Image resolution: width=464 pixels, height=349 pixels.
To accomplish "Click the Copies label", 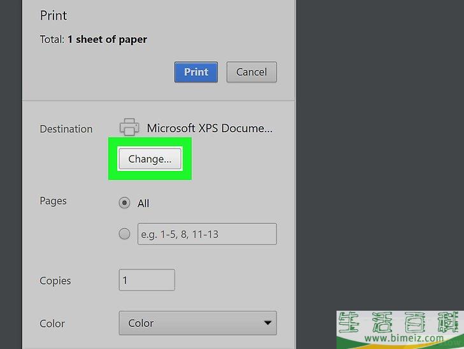I will 55,281.
